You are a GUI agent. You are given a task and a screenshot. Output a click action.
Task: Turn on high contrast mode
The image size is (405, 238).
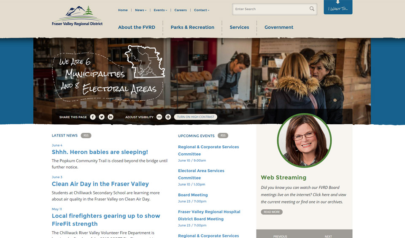point(195,117)
